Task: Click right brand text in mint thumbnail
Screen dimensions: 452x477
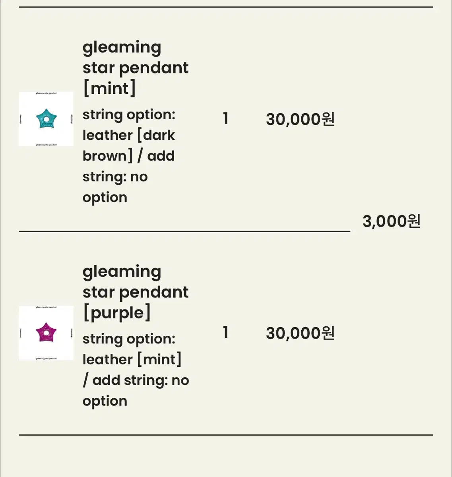Action: (x=72, y=119)
